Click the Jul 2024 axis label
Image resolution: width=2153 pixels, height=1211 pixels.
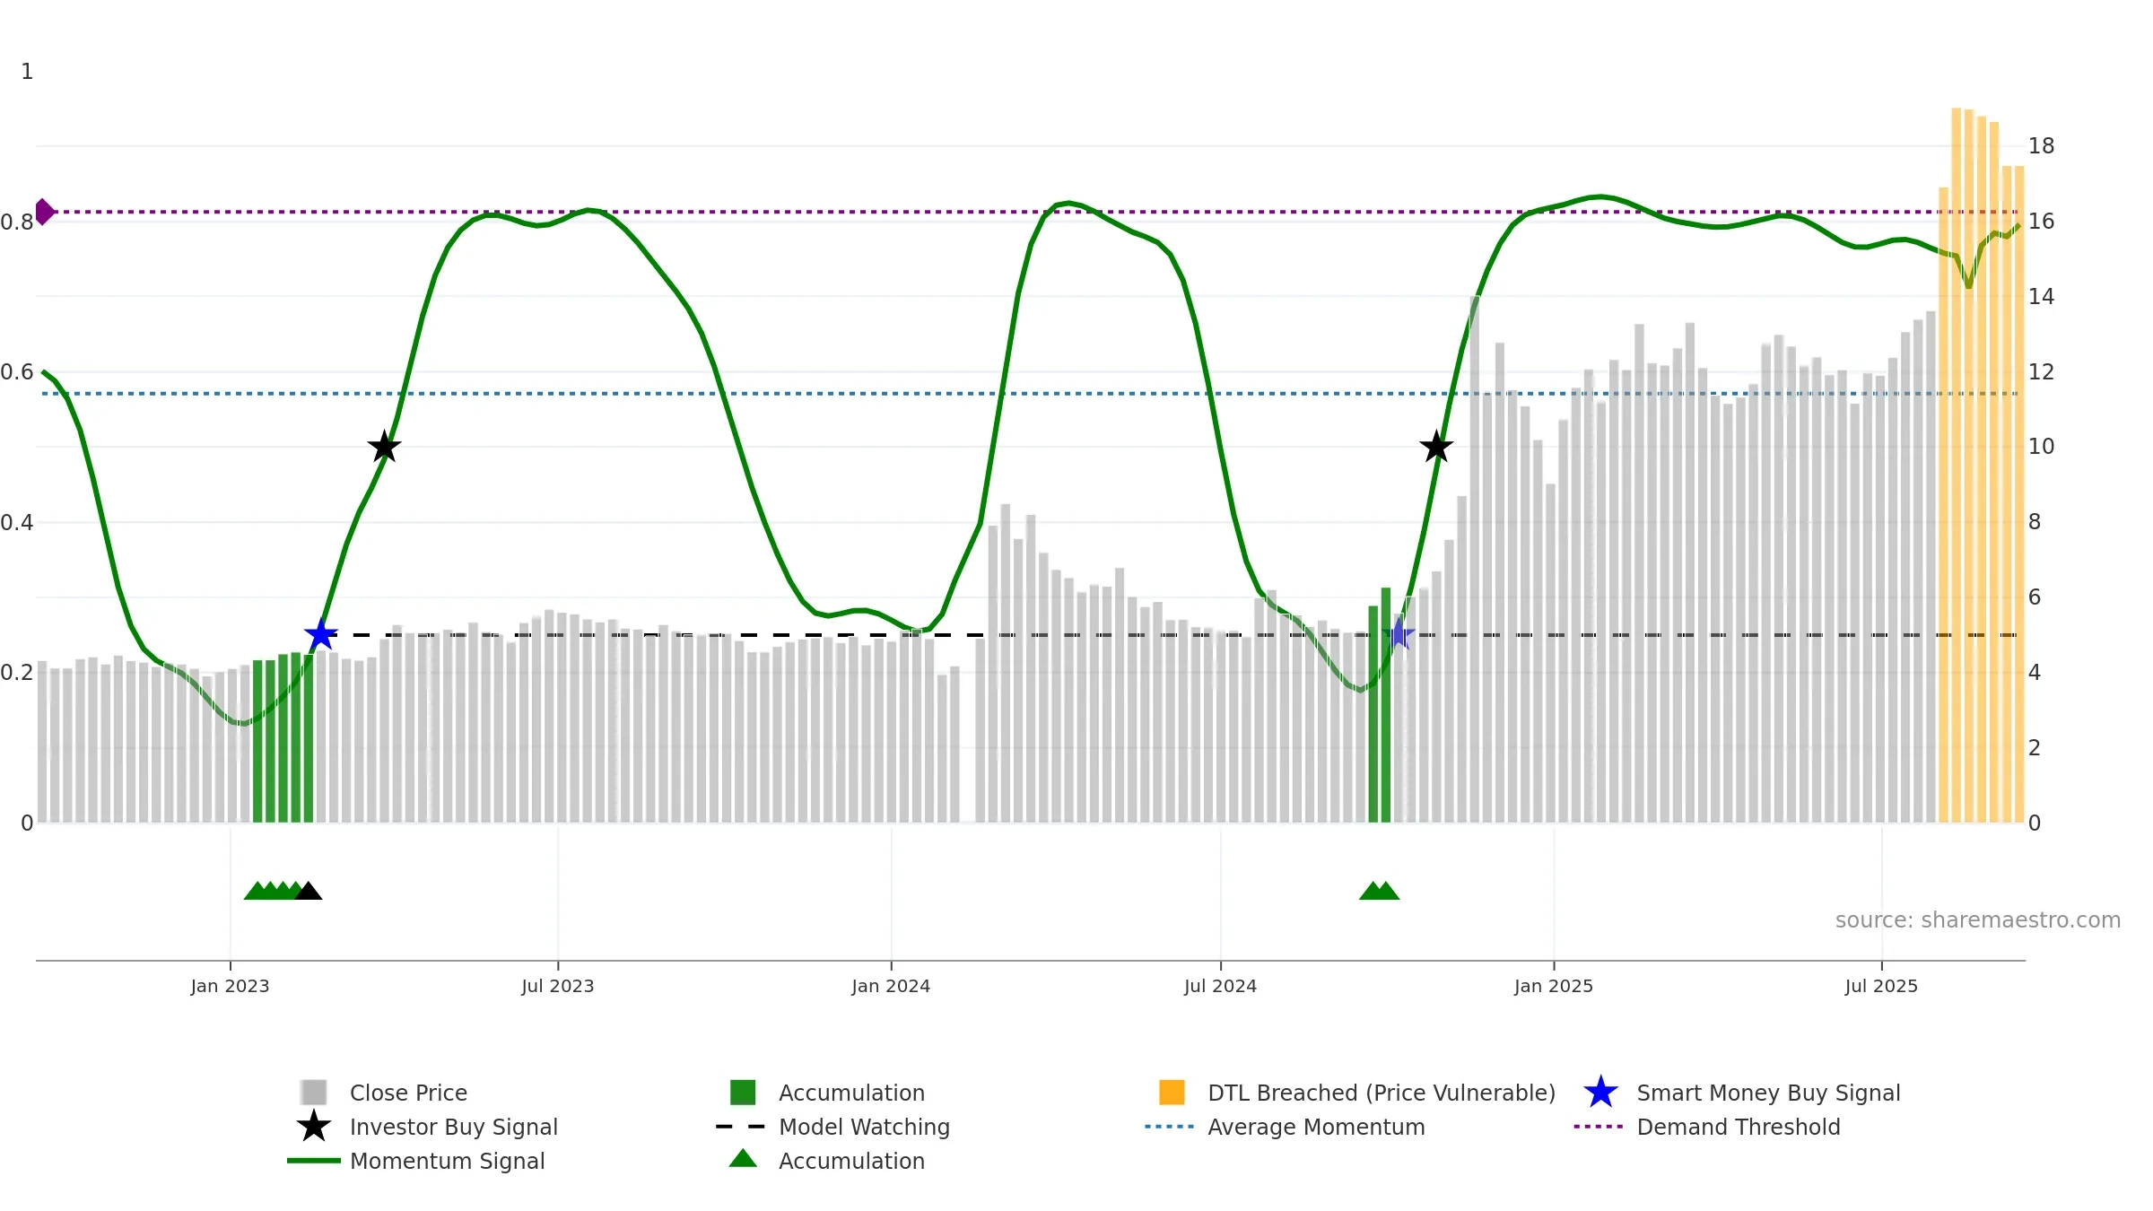[x=1220, y=986]
